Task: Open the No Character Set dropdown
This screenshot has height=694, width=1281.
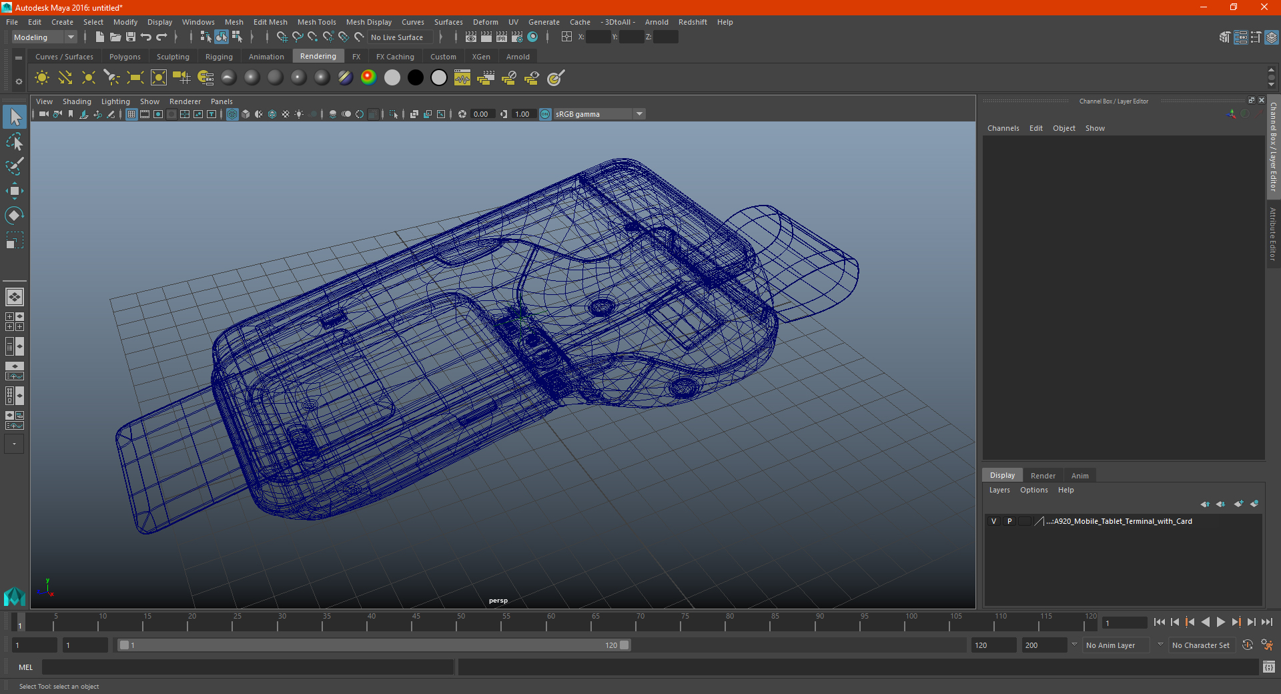Action: (1202, 645)
